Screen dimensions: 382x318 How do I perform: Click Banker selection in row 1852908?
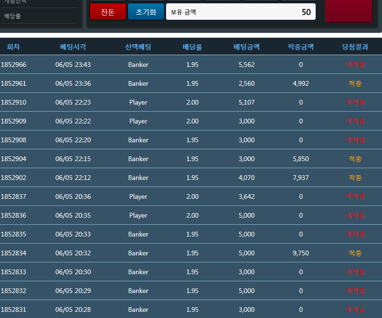138,140
